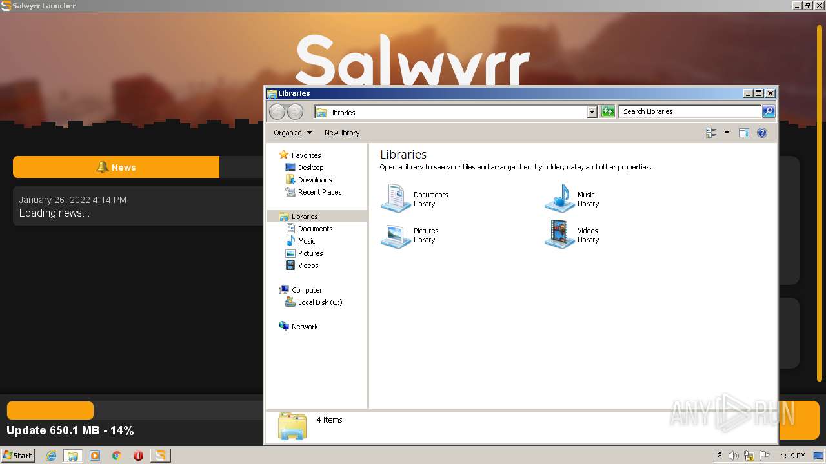Launch Google Chrome from taskbar
The image size is (826, 464).
pos(117,456)
